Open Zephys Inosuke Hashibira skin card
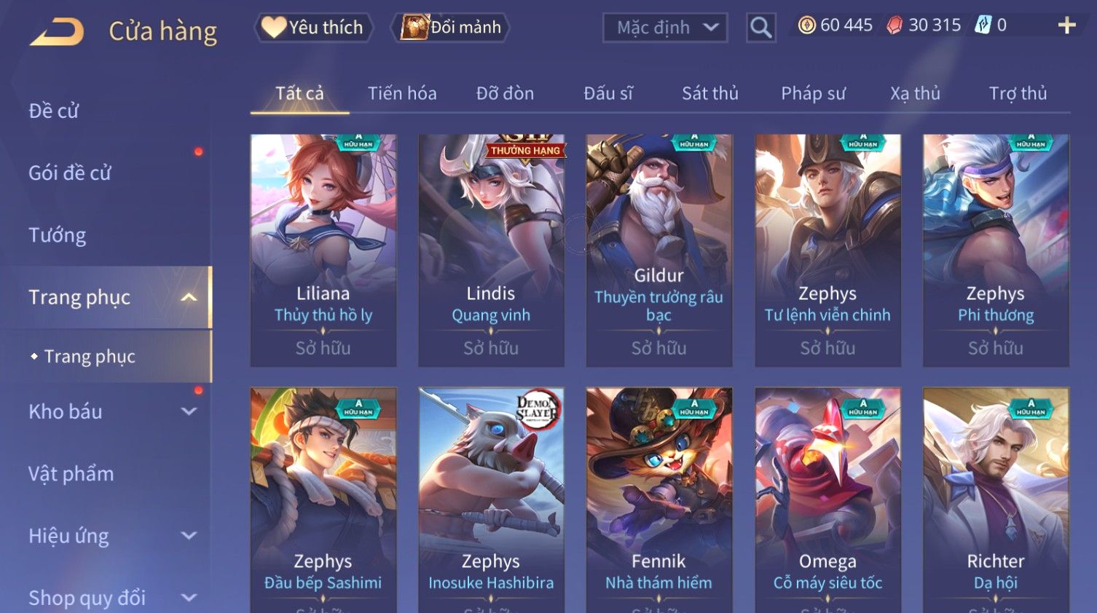 pyautogui.click(x=491, y=500)
